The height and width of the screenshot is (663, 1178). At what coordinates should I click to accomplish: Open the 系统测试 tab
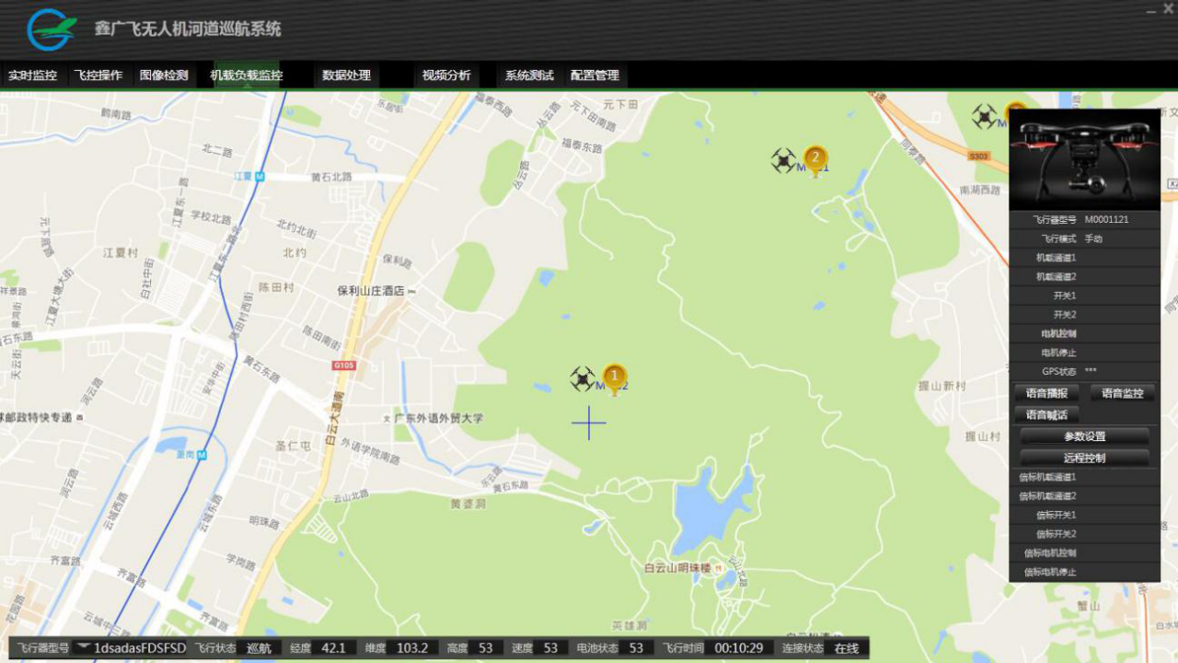(529, 76)
